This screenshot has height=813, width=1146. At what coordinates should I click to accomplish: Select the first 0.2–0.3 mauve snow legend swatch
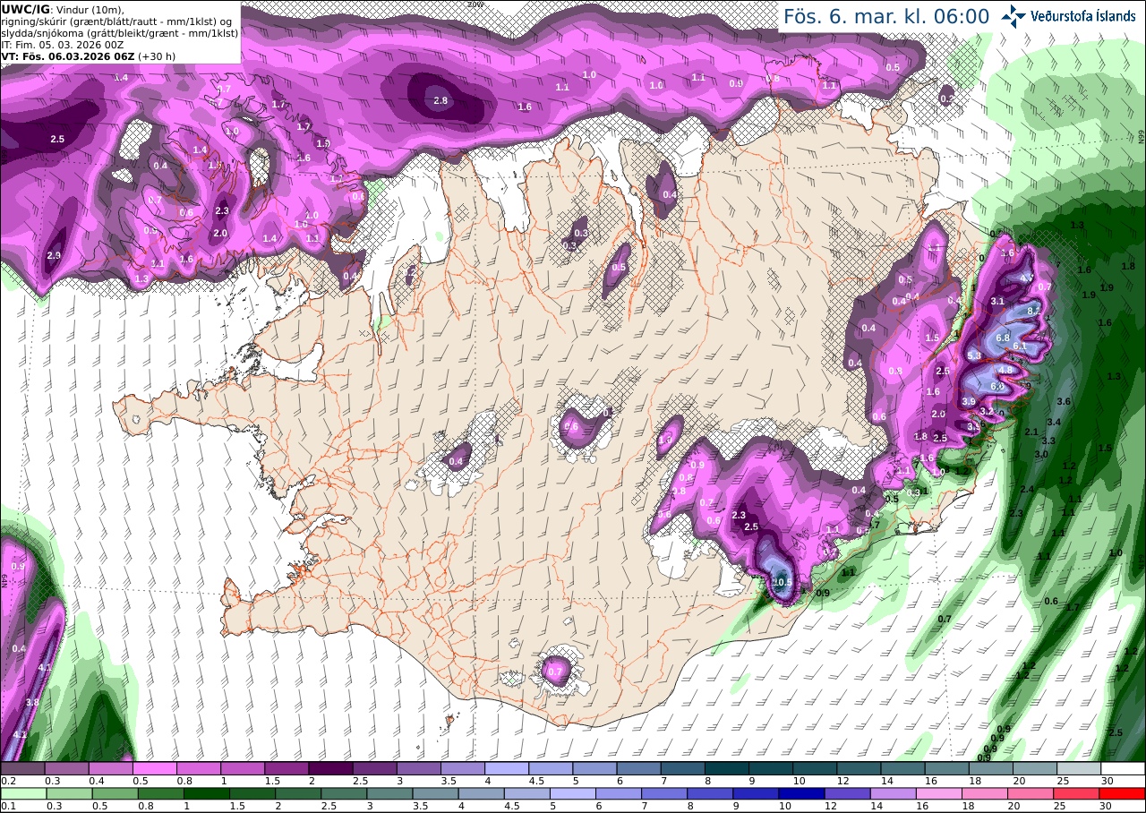(22, 768)
